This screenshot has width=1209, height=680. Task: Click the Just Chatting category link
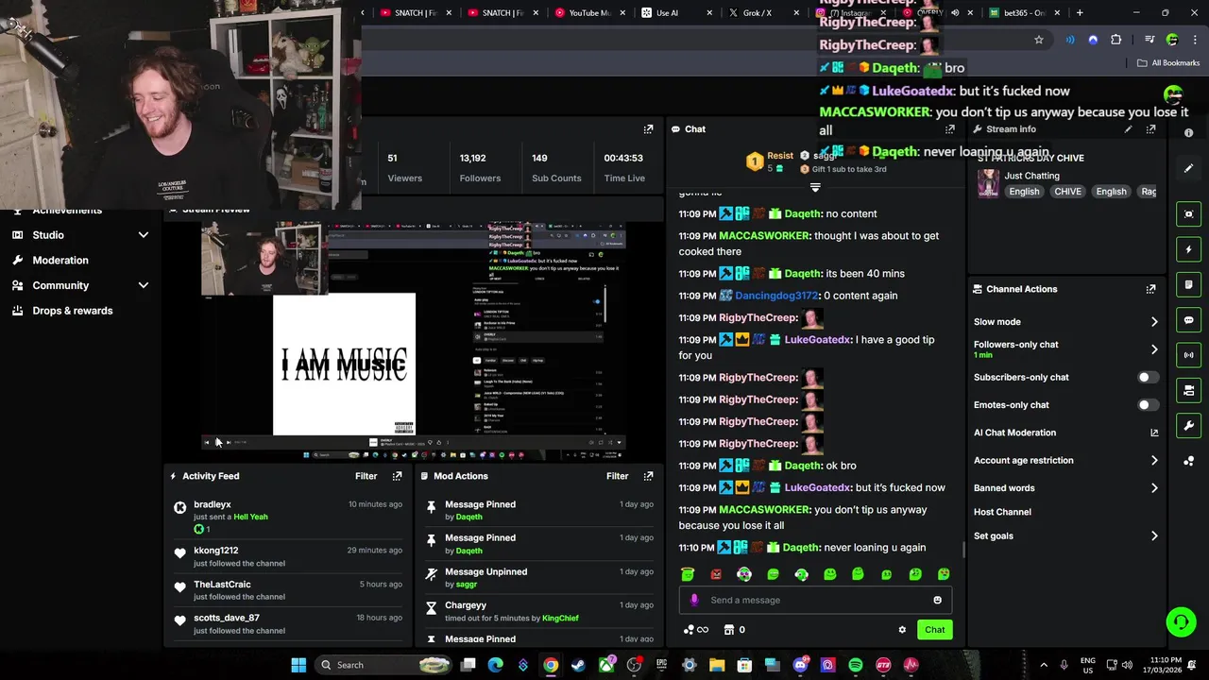click(1031, 176)
